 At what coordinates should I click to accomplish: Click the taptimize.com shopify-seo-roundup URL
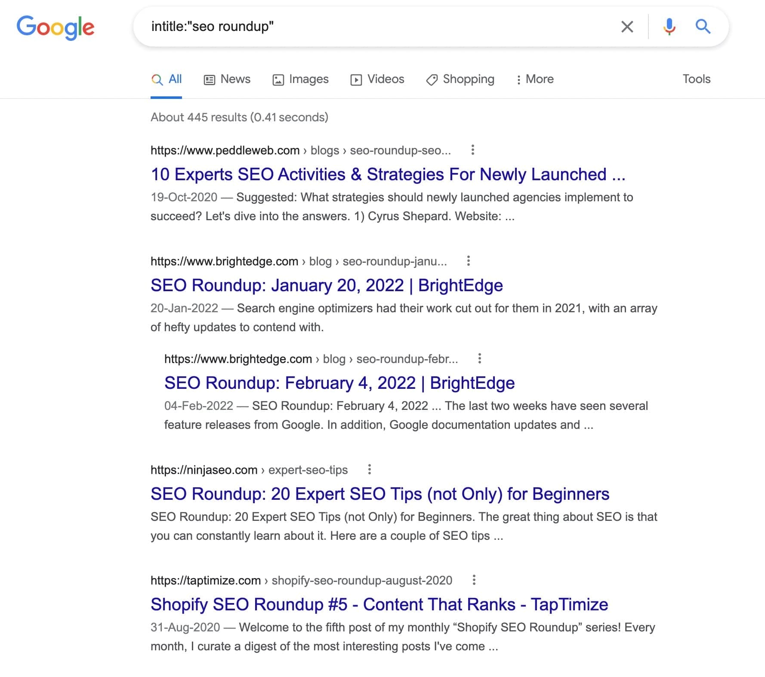[301, 580]
